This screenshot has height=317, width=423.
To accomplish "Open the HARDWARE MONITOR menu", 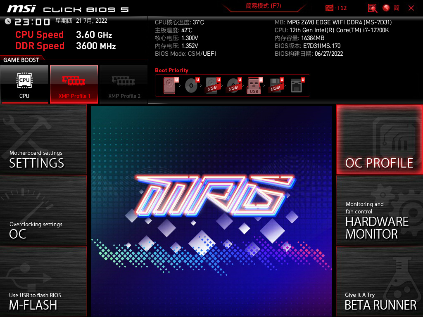I will [x=380, y=211].
